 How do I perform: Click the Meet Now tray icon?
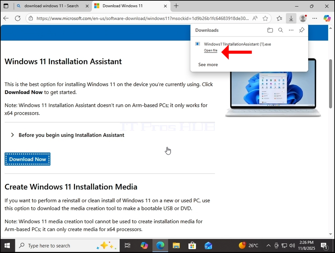tap(276, 245)
